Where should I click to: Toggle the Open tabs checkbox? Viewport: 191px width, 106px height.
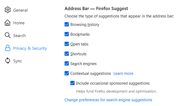click(67, 44)
